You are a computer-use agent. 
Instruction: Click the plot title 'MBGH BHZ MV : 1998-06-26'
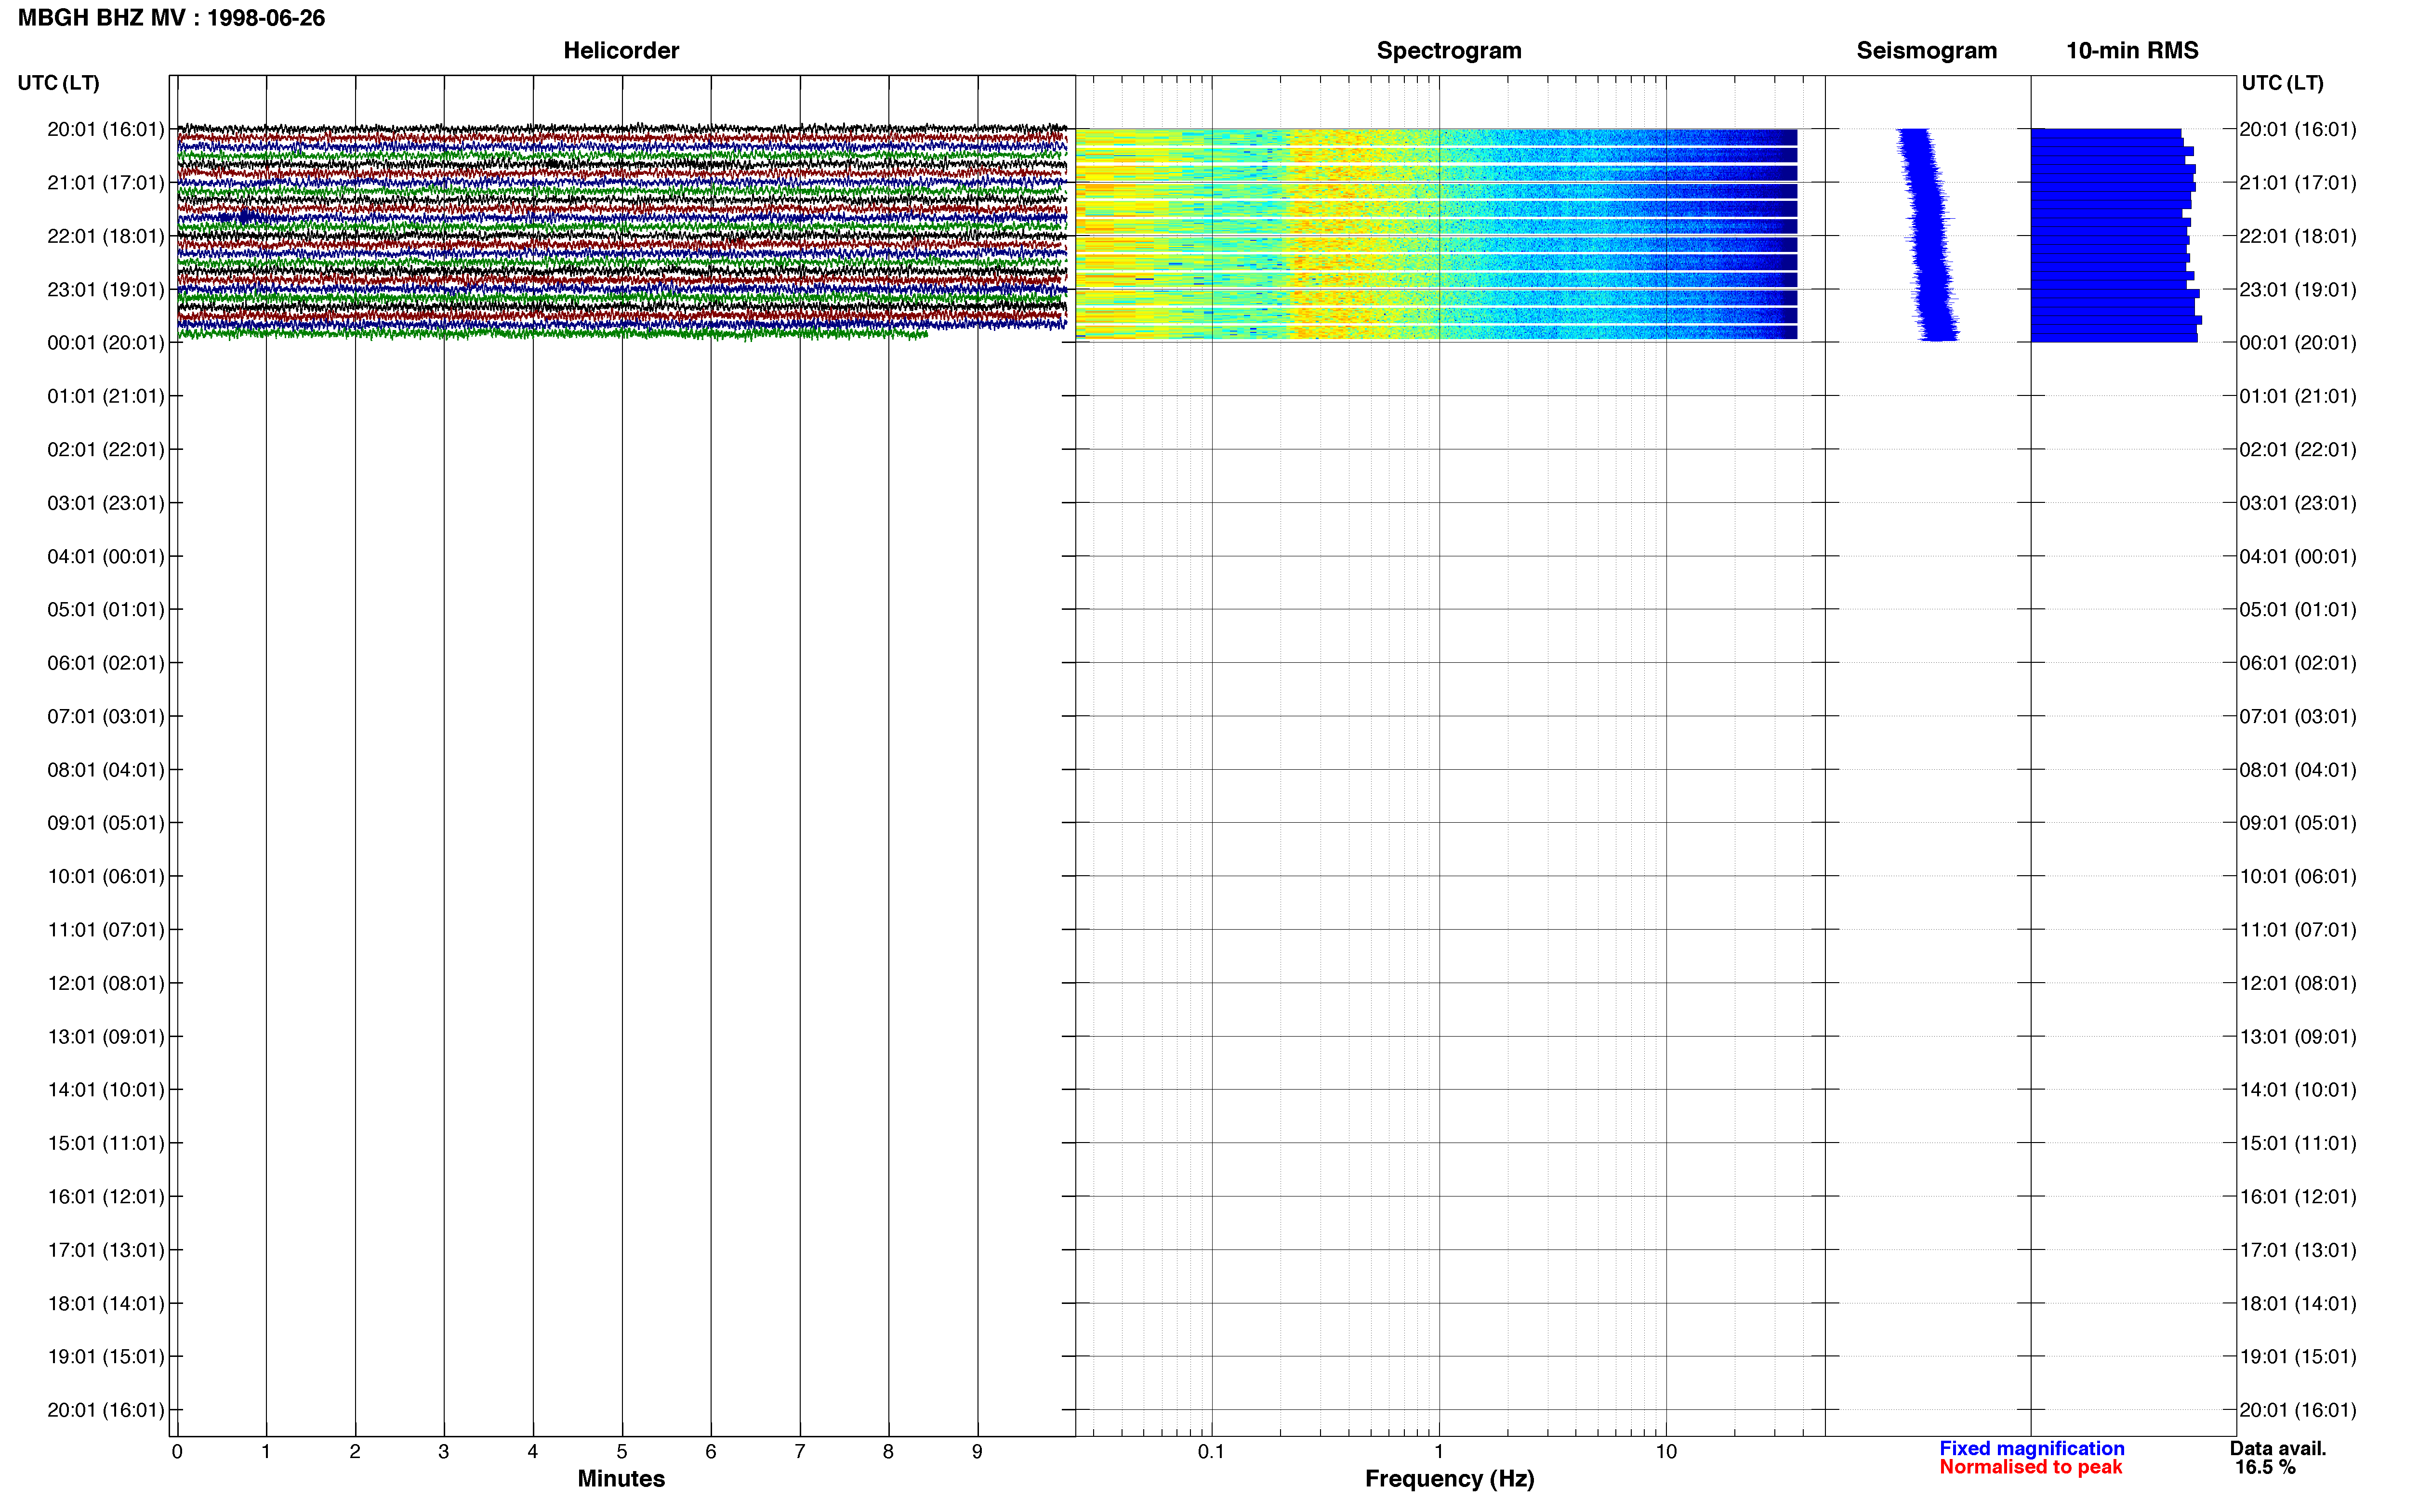pyautogui.click(x=171, y=18)
